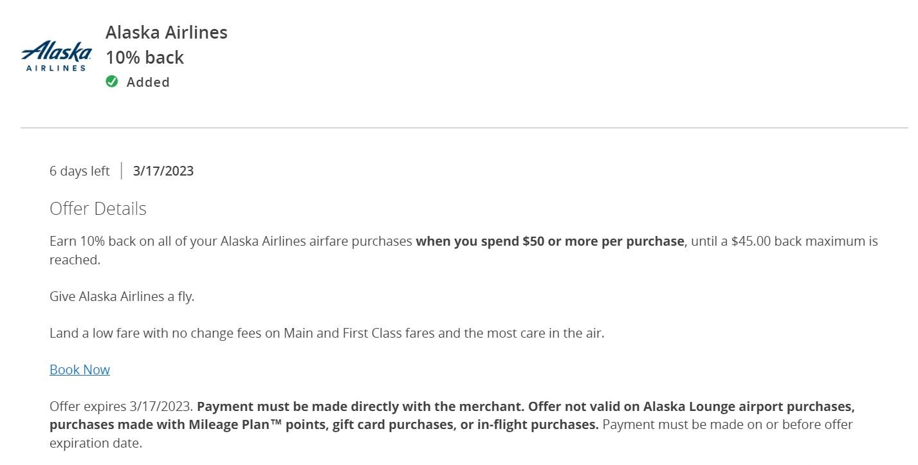The image size is (918, 465).
Task: Click the Offer Details heading
Action: (98, 208)
